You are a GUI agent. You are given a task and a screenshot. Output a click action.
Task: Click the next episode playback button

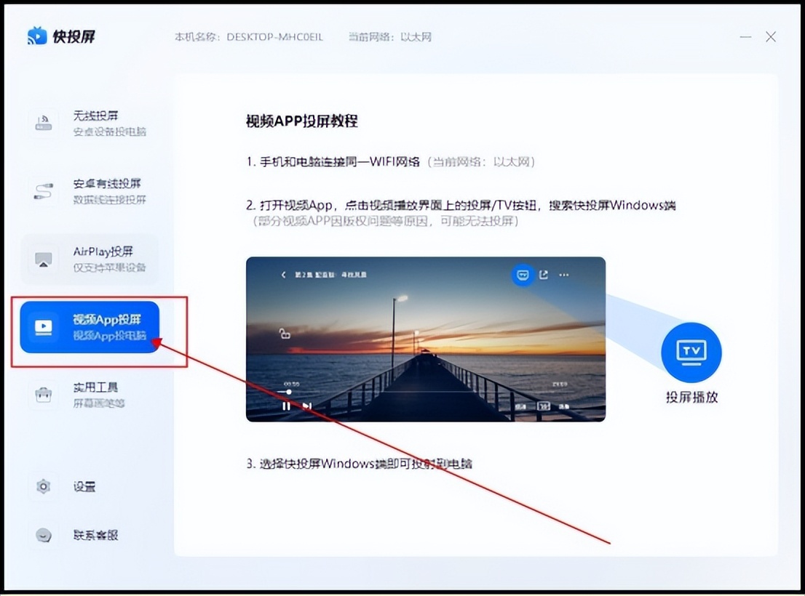tap(306, 406)
